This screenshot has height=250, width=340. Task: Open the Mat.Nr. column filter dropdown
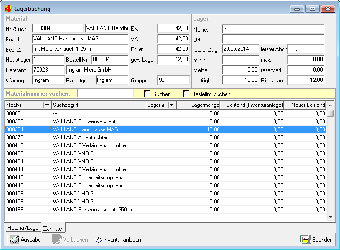(x=46, y=105)
